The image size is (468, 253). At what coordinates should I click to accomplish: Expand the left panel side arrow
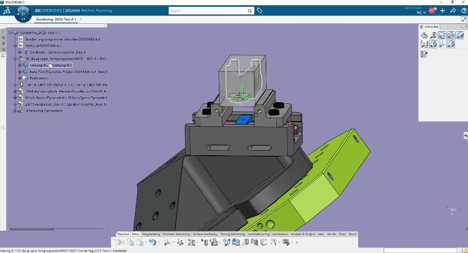3,127
